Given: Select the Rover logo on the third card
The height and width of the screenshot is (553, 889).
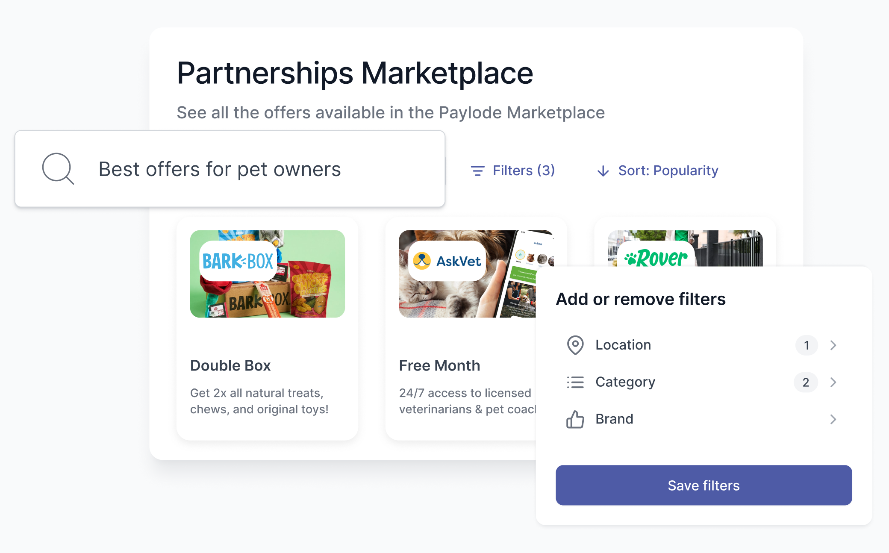Looking at the screenshot, I should pyautogui.click(x=656, y=258).
